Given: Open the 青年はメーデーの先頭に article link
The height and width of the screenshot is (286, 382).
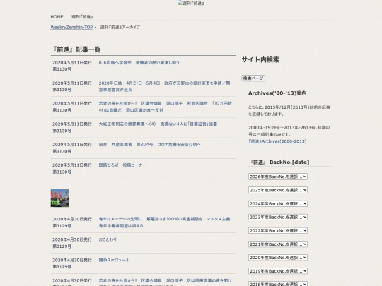Looking at the screenshot, I should [164, 222].
